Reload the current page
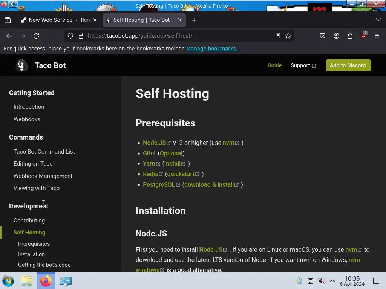This screenshot has height=289, width=386. pyautogui.click(x=36, y=36)
